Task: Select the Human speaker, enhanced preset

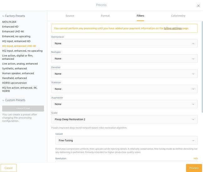Action: 18,73
